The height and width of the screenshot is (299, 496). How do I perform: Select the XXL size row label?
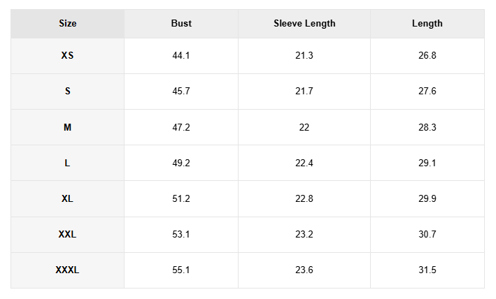point(68,234)
